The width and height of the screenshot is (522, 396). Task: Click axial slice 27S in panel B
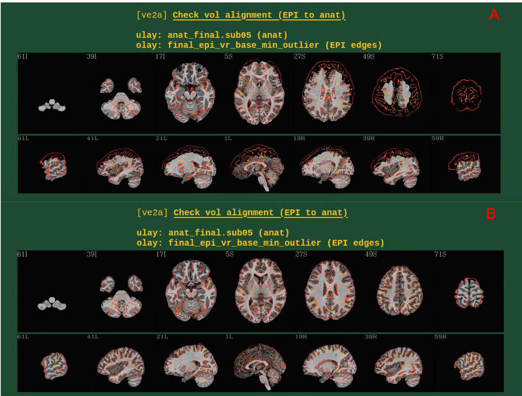pyautogui.click(x=330, y=291)
